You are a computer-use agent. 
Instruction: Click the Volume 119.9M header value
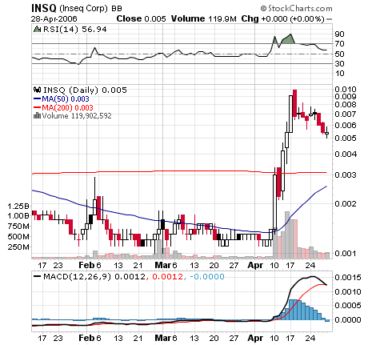(204, 18)
